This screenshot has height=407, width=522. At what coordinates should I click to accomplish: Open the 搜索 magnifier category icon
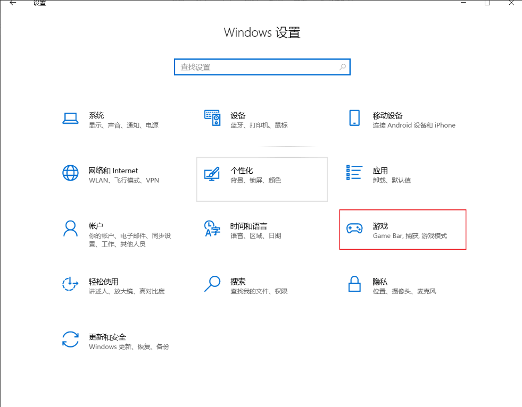pyautogui.click(x=212, y=284)
